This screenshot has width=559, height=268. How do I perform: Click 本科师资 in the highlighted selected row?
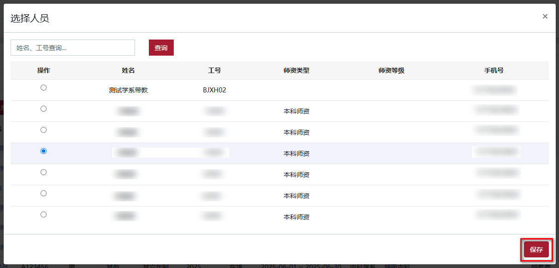pyautogui.click(x=296, y=154)
